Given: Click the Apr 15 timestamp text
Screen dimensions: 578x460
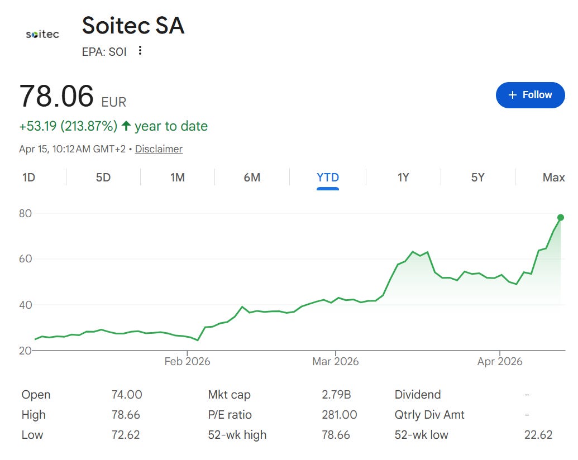Looking at the screenshot, I should [72, 149].
